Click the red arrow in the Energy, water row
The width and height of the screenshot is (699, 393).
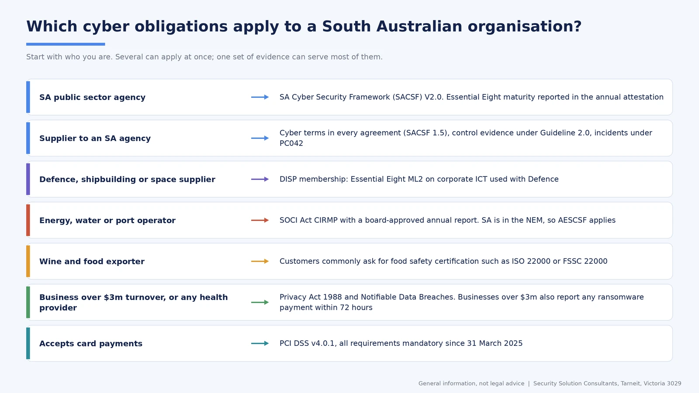tap(260, 220)
